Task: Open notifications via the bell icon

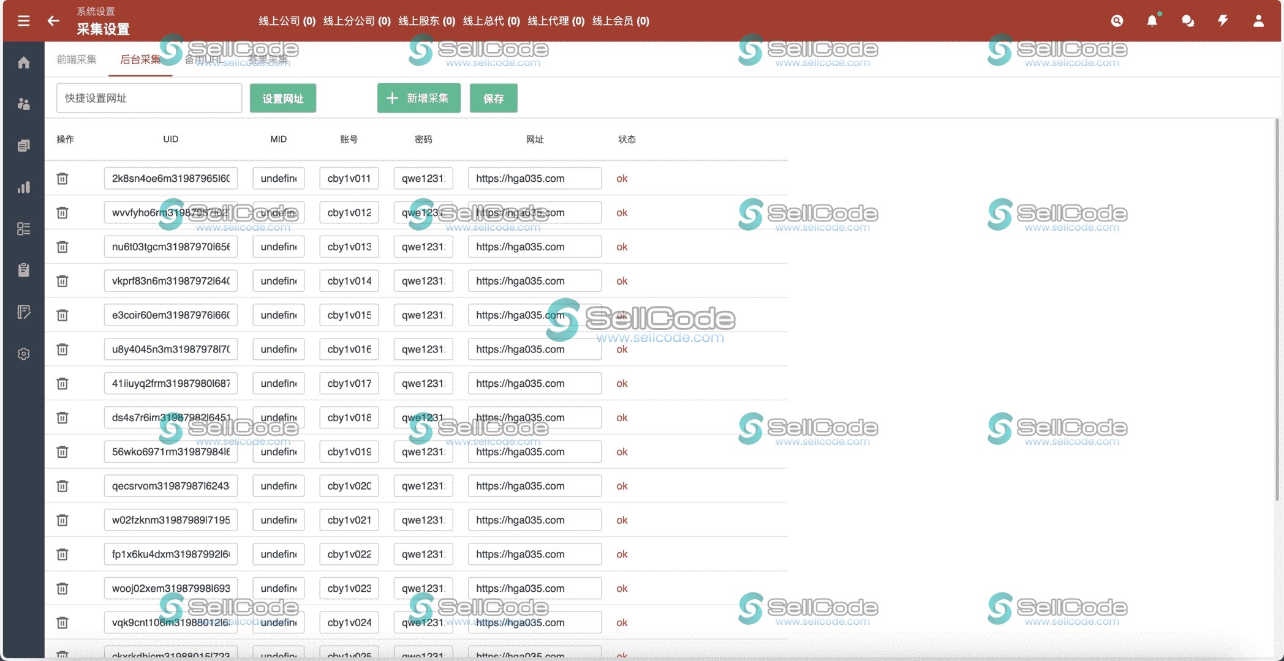Action: (x=1152, y=21)
